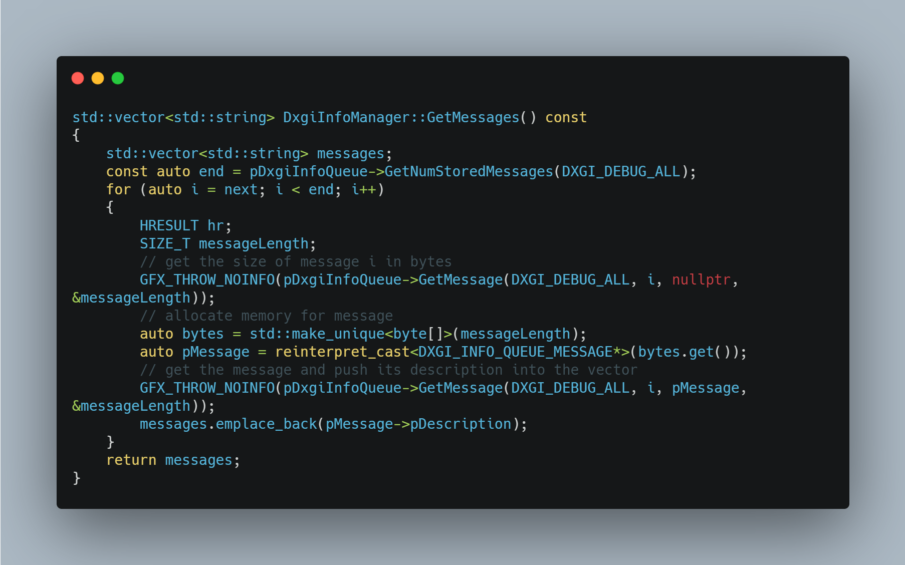This screenshot has width=905, height=565.
Task: Click the HRESULT type declaration
Action: point(169,225)
